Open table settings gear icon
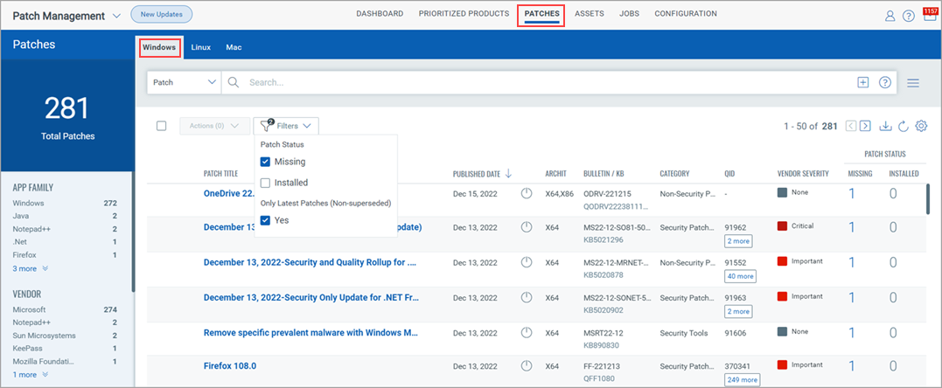 pyautogui.click(x=921, y=126)
